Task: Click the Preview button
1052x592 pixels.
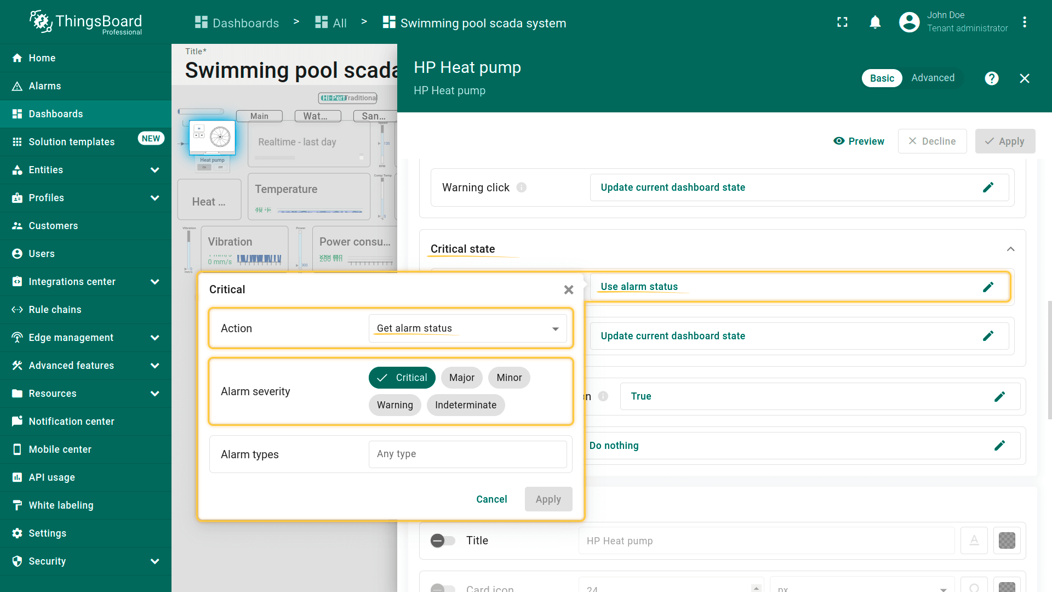Action: (x=859, y=141)
